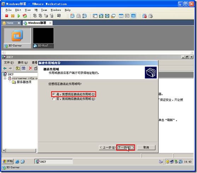197x173 pixels.
Task: Click 下一步 to continue the wizard
Action: [126, 148]
